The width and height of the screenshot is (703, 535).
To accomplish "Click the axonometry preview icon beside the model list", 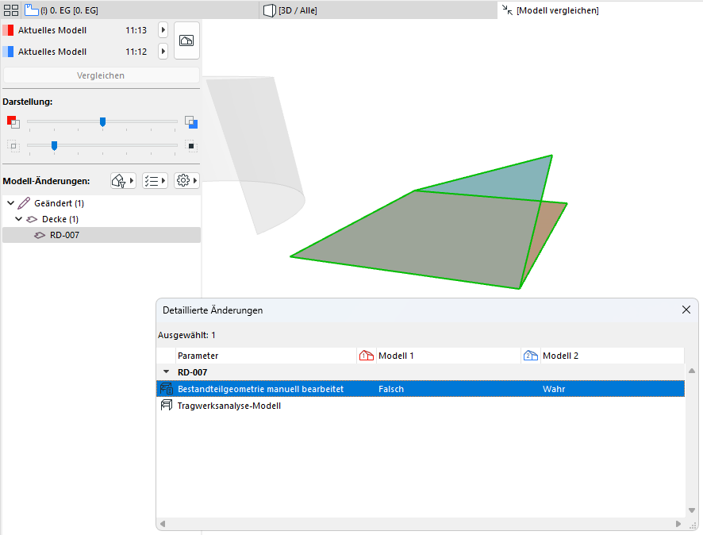I will pos(186,40).
